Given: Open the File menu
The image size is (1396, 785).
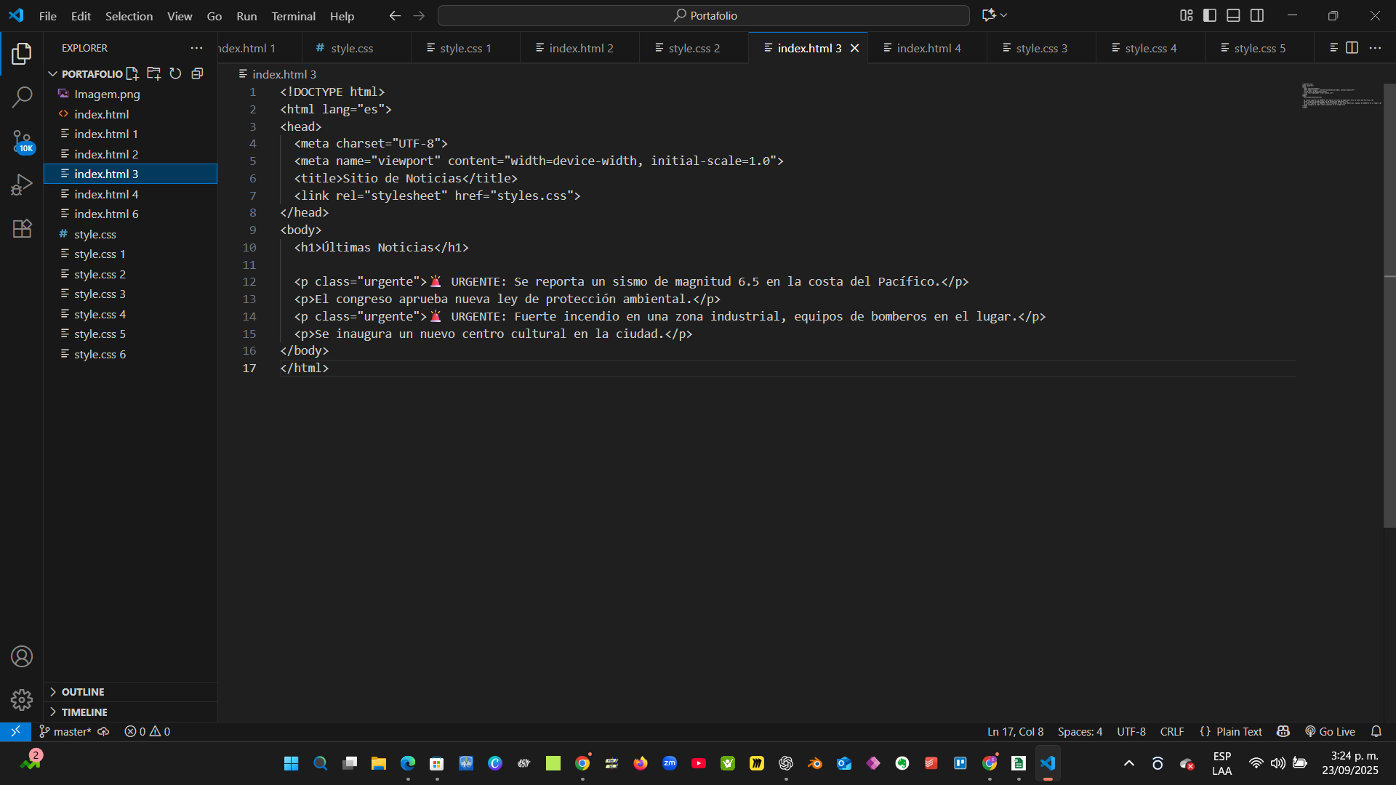Looking at the screenshot, I should coord(48,16).
